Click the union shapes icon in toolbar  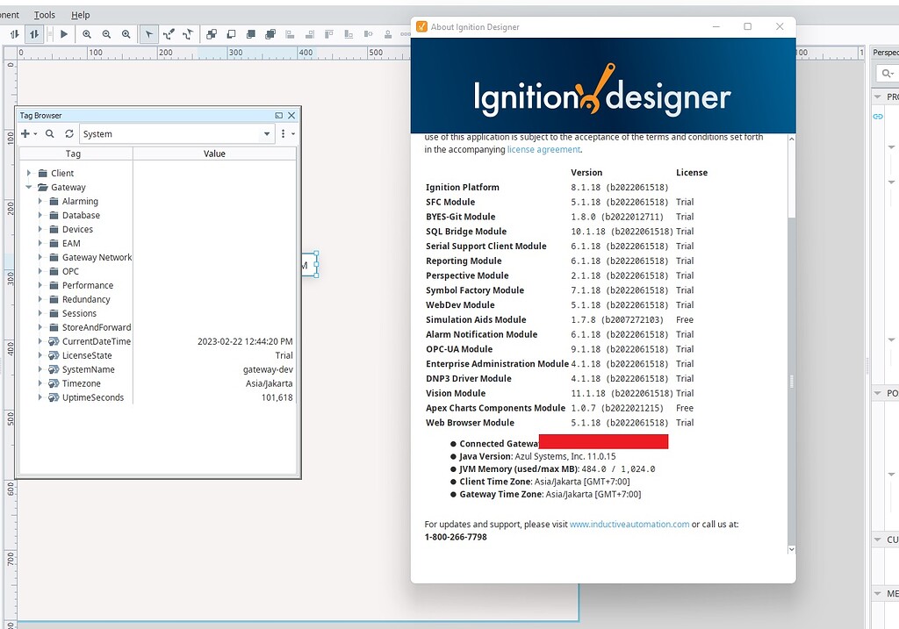(212, 34)
